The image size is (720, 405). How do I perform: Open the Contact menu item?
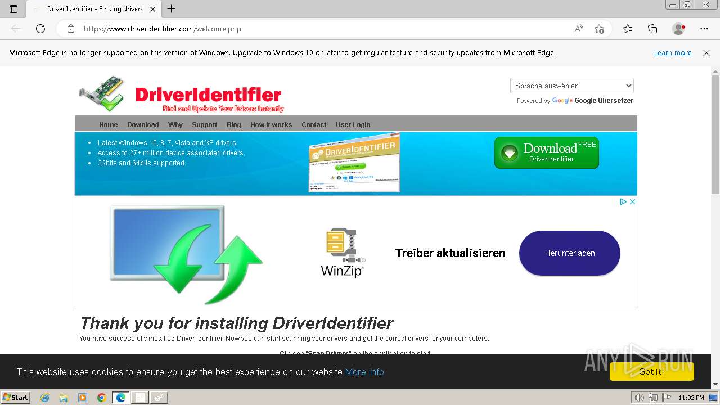coord(314,125)
